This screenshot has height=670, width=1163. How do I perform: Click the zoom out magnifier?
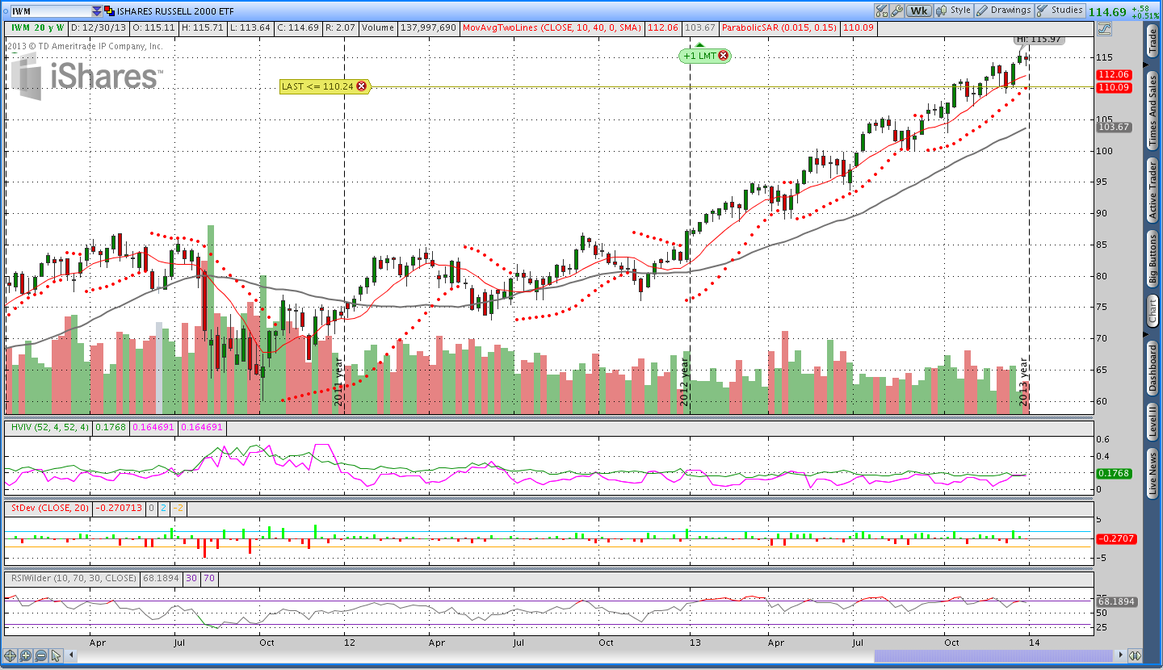point(40,655)
